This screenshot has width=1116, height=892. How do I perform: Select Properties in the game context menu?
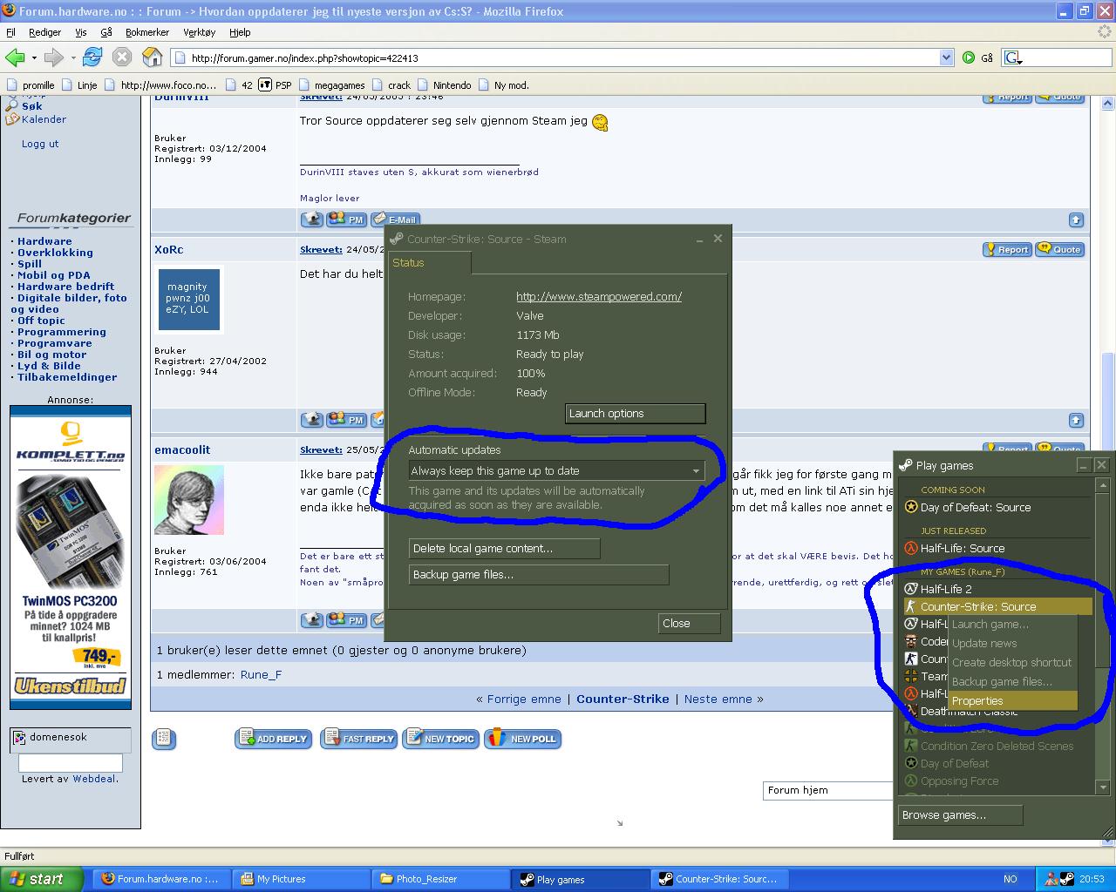(1013, 700)
